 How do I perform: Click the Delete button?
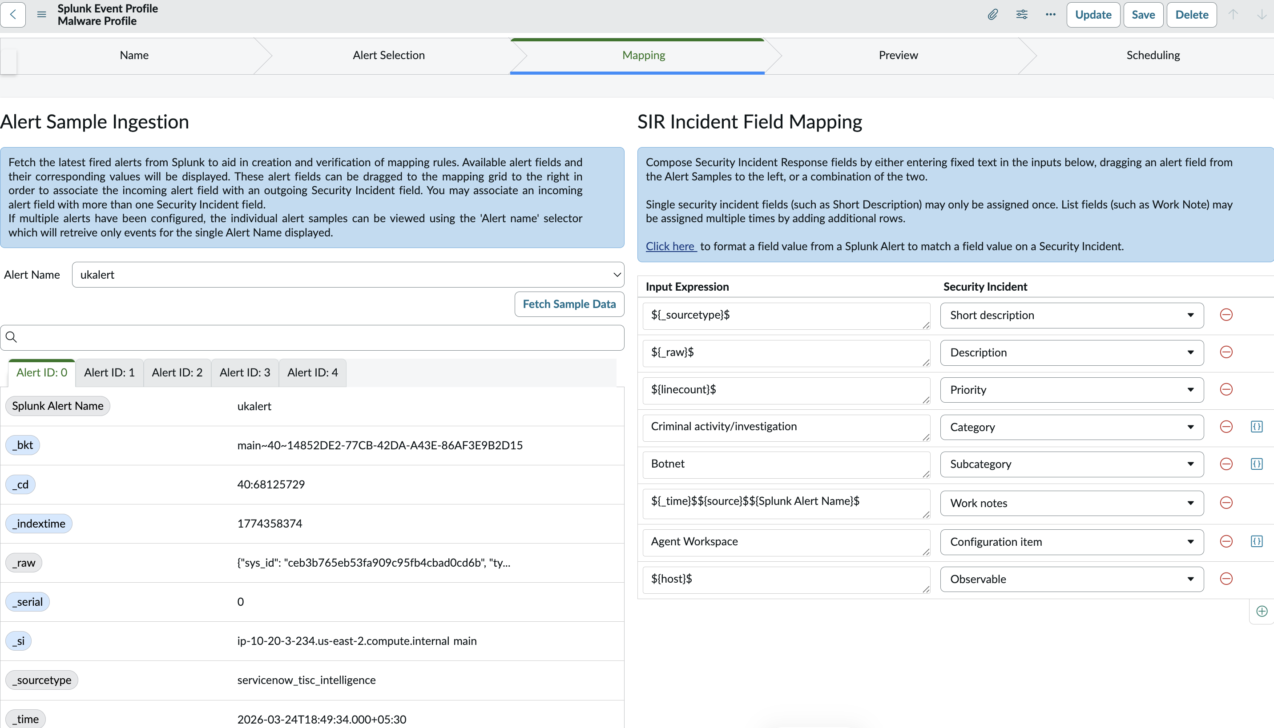coord(1191,15)
